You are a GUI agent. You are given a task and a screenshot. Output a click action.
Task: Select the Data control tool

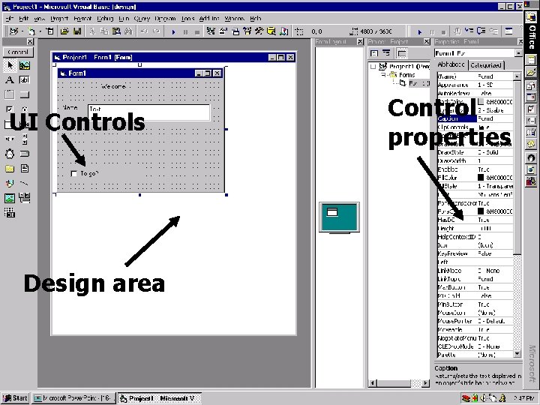click(25, 198)
